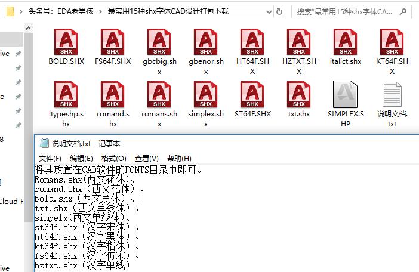Viewport: 419px width, 272px height.
Task: Click line 将其放置在CAD软件的FONTS目录中即可
Action: point(118,169)
